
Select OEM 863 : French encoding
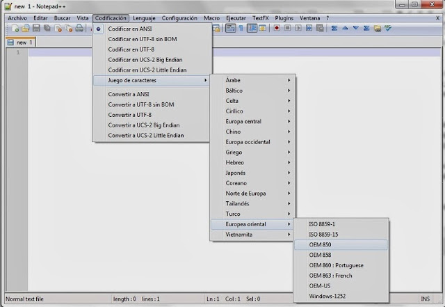(x=341, y=276)
